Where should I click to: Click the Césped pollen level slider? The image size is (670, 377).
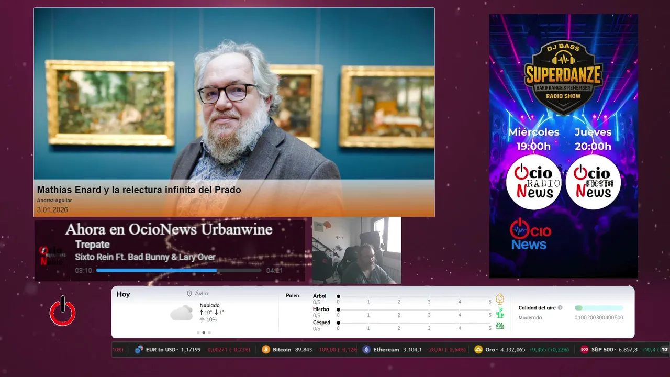pos(414,323)
